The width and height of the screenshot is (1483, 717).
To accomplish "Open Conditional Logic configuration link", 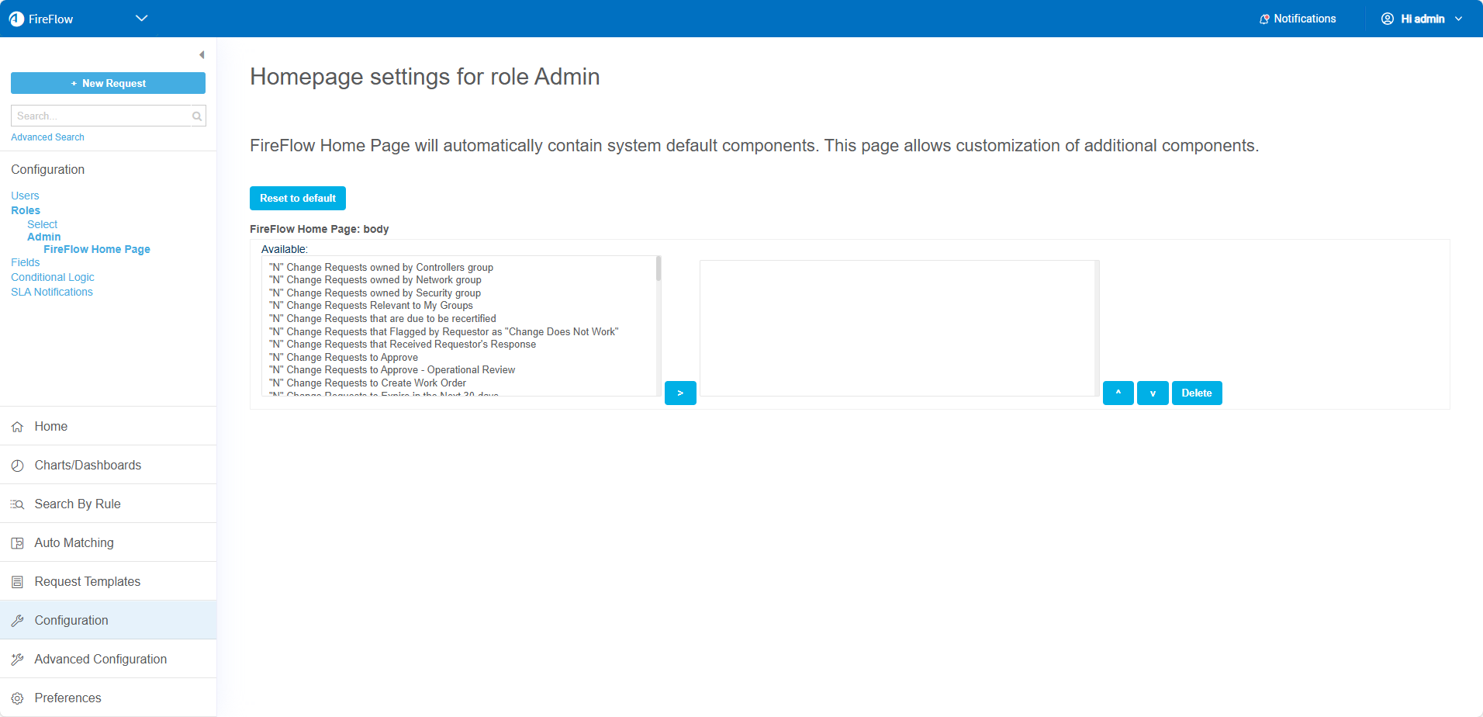I will point(53,277).
